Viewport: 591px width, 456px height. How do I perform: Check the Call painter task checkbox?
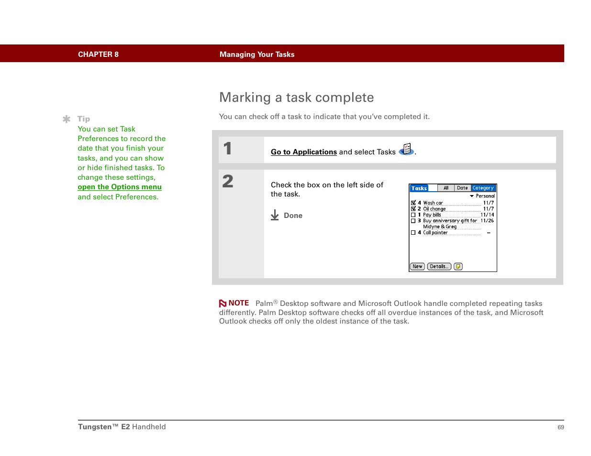click(x=413, y=233)
